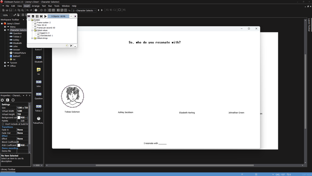Click the New file toolbar icon

coord(3,10)
